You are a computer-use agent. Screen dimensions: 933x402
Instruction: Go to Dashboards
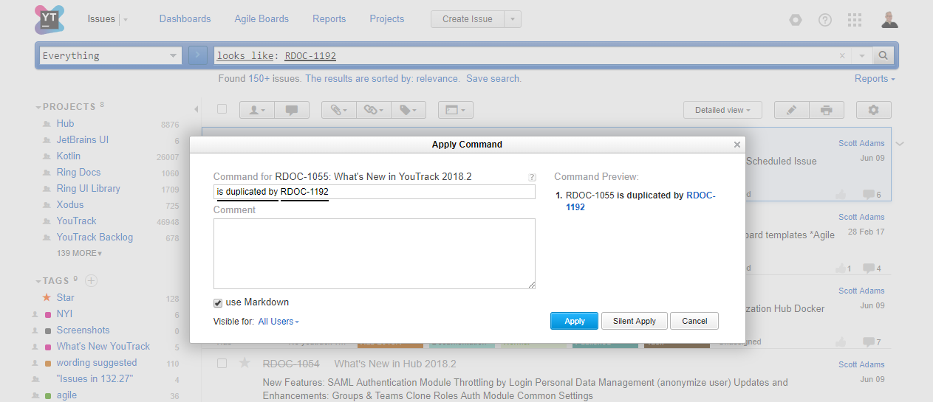[x=185, y=19]
